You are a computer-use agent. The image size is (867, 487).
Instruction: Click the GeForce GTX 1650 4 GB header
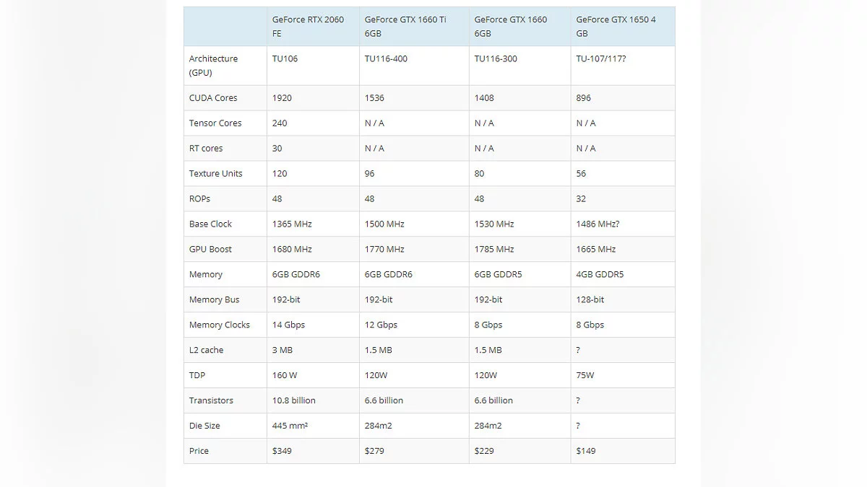(616, 27)
